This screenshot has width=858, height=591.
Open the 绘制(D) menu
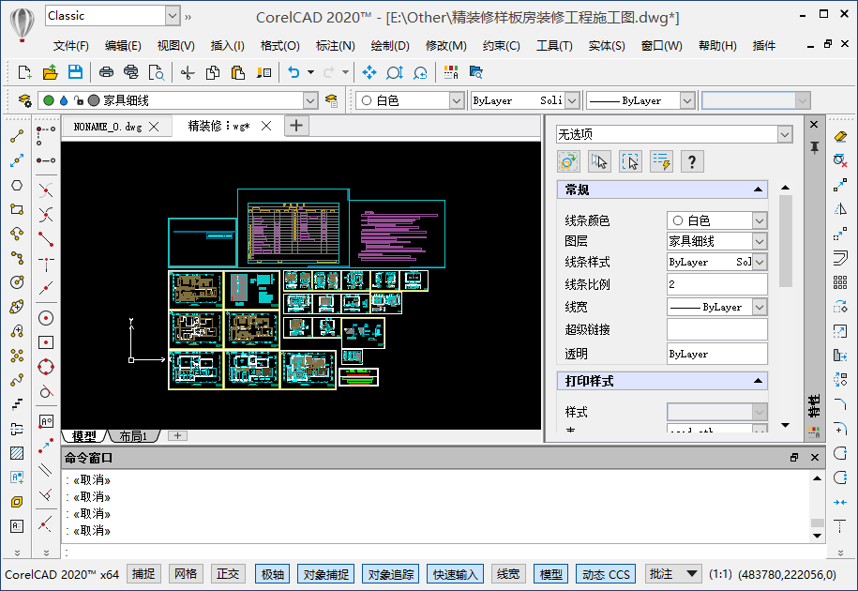click(389, 44)
